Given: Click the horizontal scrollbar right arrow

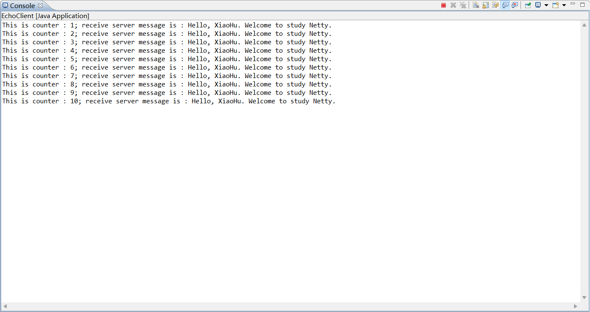Looking at the screenshot, I should [576, 306].
